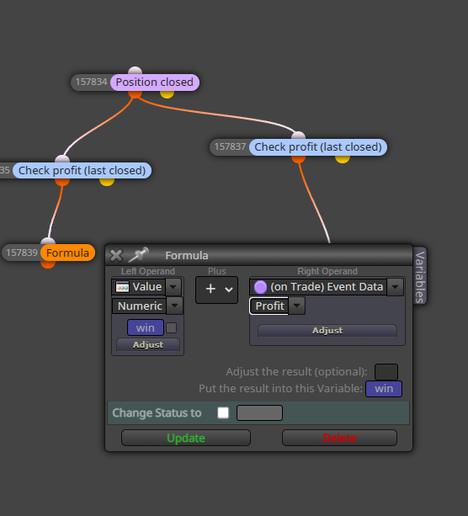Click the Value icon in Left Operand
Image resolution: width=468 pixels, height=516 pixels.
(122, 287)
